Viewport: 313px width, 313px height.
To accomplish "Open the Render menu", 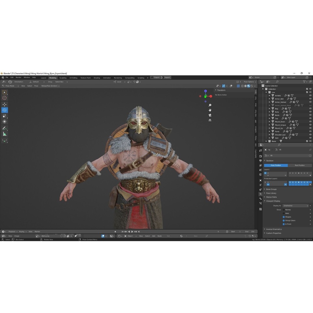I will click(x=18, y=77).
